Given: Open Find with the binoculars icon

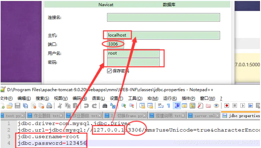Looking at the screenshot, I should coord(105,106).
